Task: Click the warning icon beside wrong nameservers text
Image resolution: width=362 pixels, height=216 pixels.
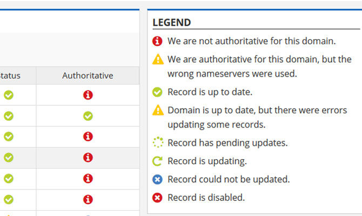Action: (x=158, y=59)
